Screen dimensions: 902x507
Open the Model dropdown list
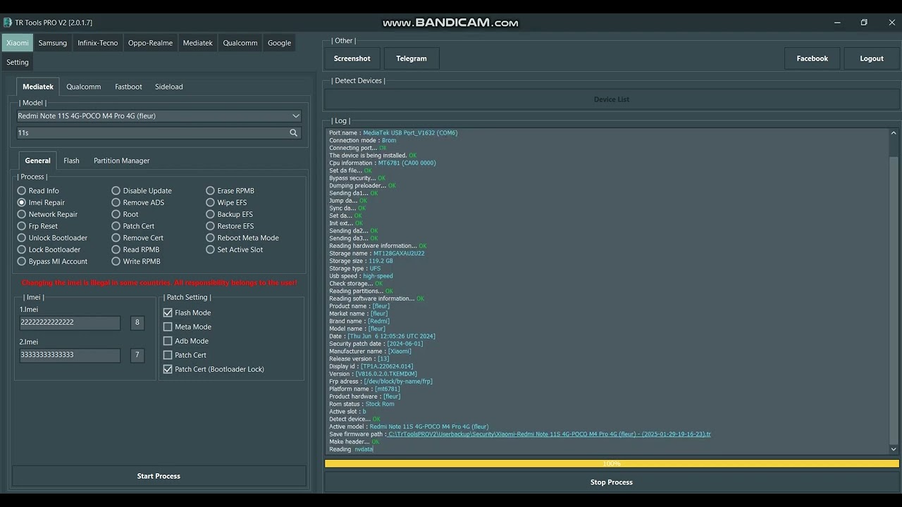point(159,116)
